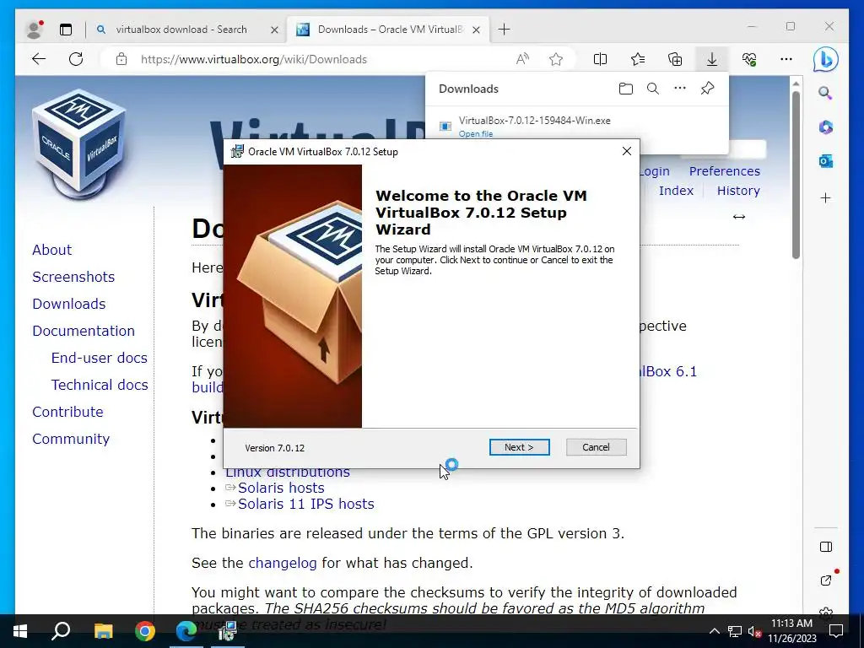This screenshot has height=648, width=864.
Task: Refresh the current page
Action: (76, 59)
